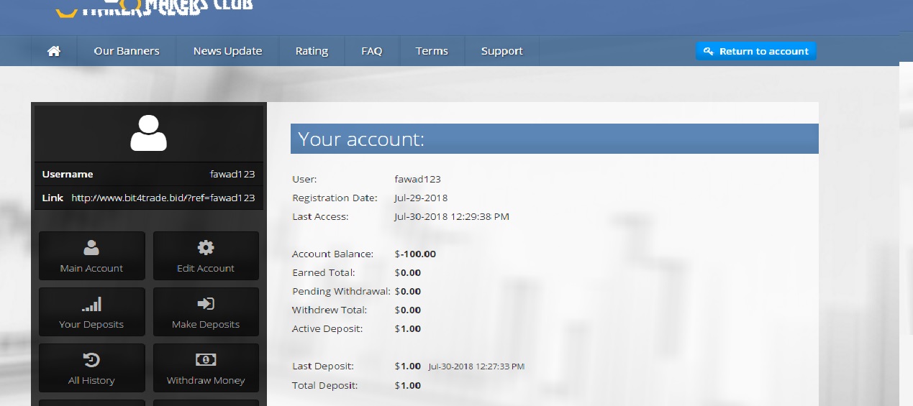Screen dimensions: 913x406
Task: Select the fawad123 username in sidebar
Action: [232, 174]
